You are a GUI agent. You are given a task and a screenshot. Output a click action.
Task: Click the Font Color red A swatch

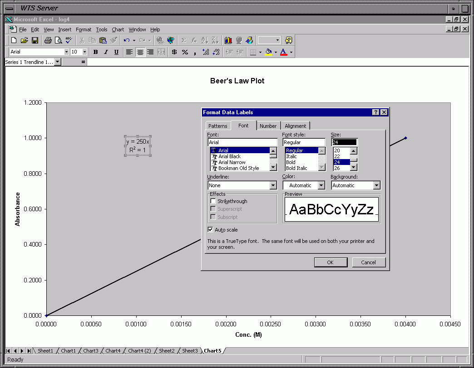tap(283, 52)
